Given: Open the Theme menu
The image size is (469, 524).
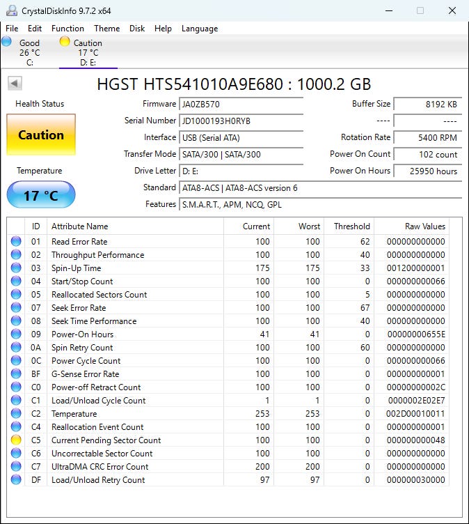Looking at the screenshot, I should point(106,29).
